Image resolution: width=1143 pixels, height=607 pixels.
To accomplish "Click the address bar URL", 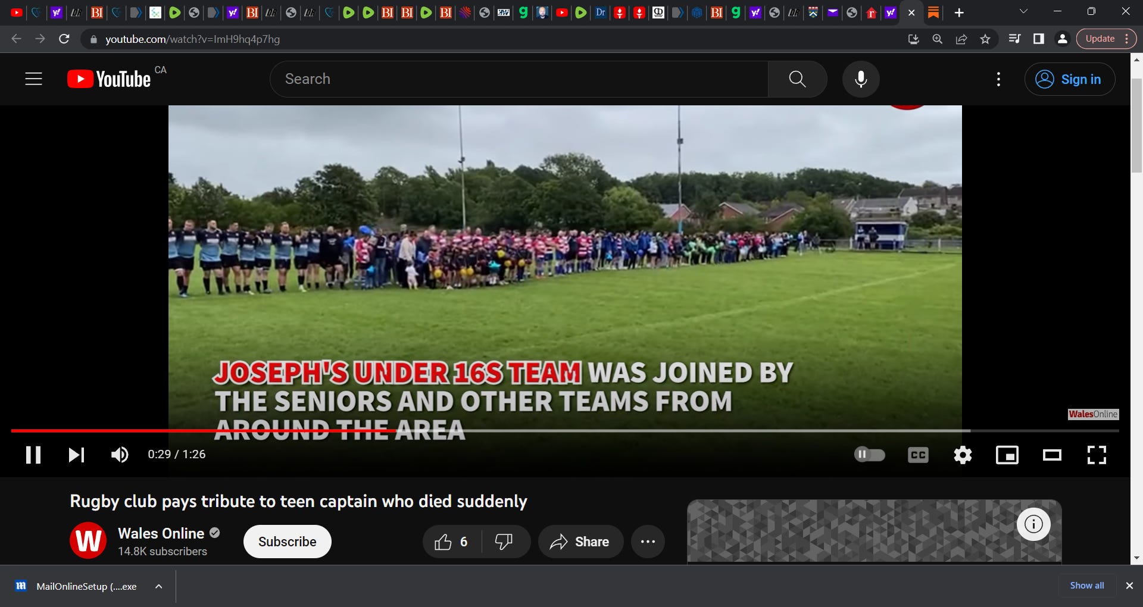I will [192, 39].
